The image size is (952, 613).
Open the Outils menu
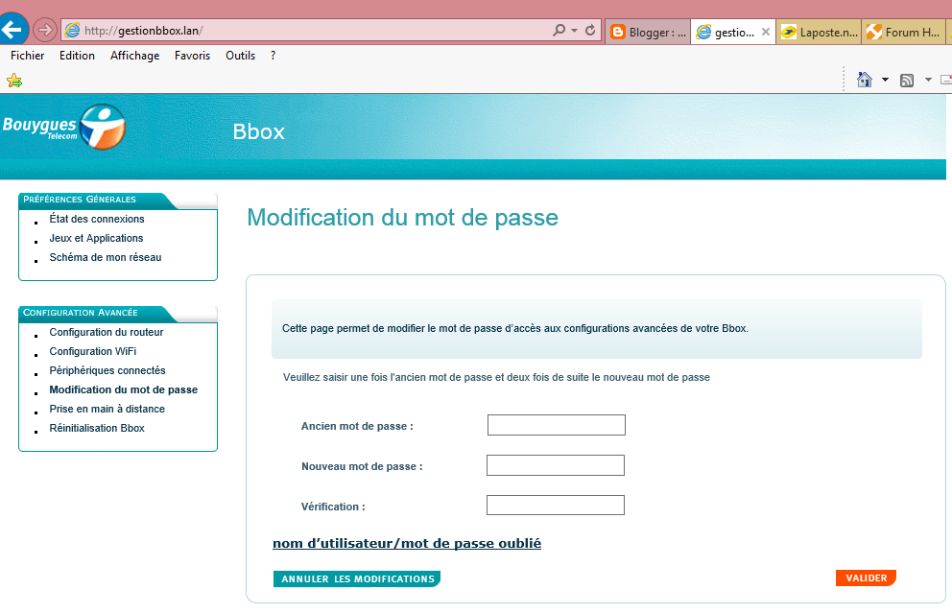pos(240,56)
